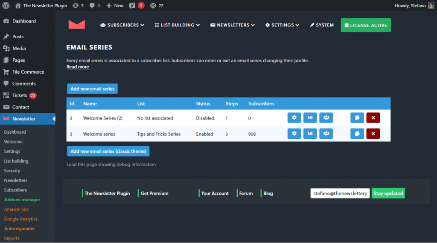Click the License Active button
Viewport: 437px width, 243px height.
366,25
